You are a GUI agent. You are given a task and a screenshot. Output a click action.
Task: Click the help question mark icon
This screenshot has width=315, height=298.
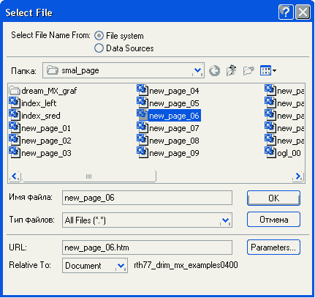pyautogui.click(x=286, y=12)
